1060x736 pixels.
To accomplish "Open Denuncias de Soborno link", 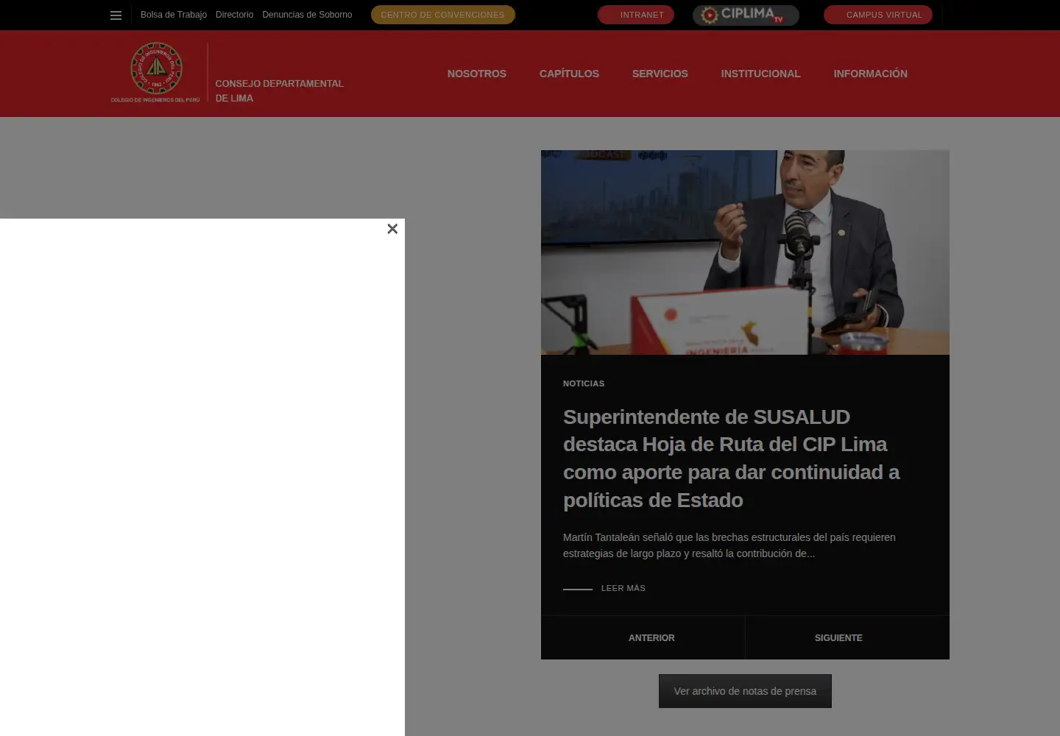I will click(x=307, y=15).
